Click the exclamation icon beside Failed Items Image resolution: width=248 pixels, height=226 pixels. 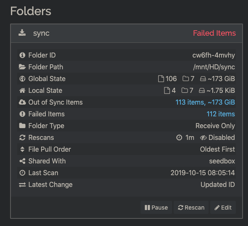(22, 114)
